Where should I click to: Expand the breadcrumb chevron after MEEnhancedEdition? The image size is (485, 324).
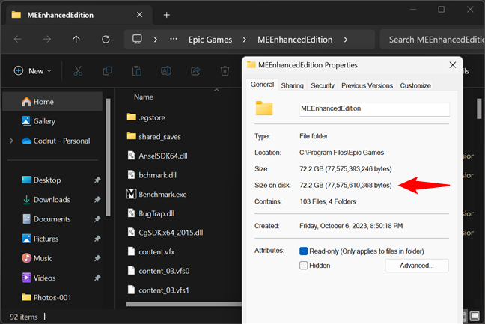[346, 40]
